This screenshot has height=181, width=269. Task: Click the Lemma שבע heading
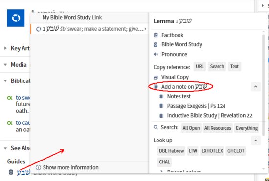tap(173, 21)
